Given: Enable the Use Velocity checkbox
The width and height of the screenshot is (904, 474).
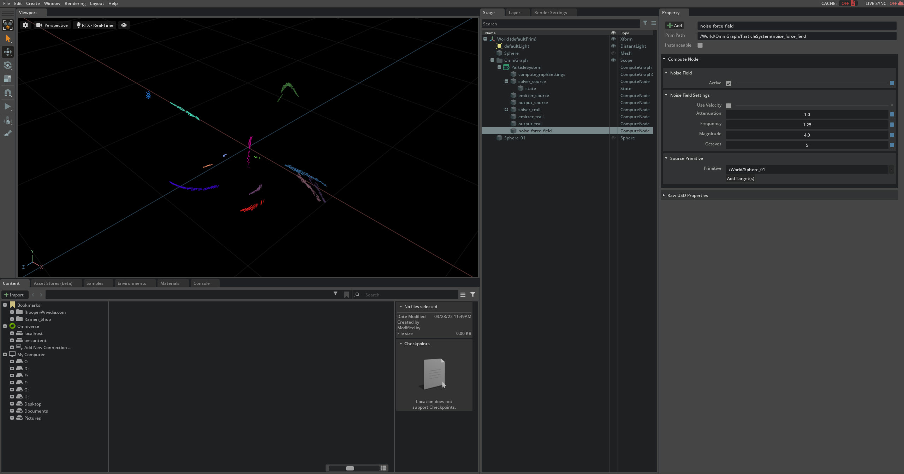Looking at the screenshot, I should 728,106.
